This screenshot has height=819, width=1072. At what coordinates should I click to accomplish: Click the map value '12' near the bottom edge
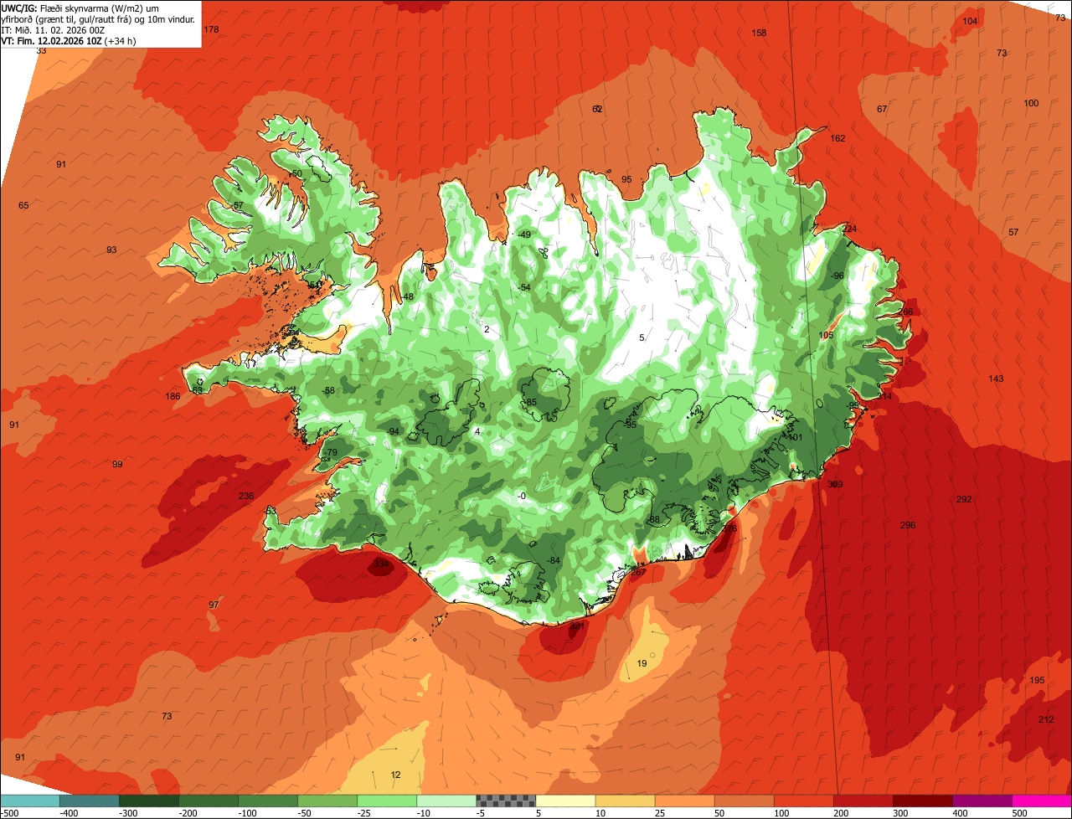point(395,775)
